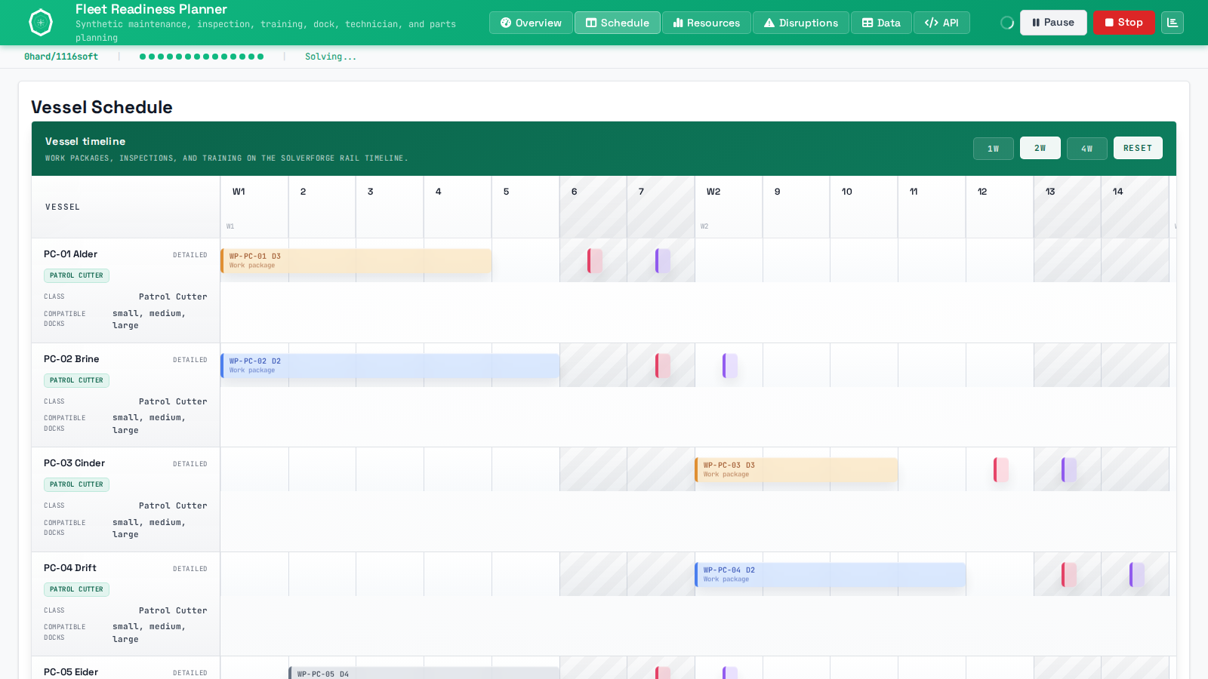The width and height of the screenshot is (1208, 679).
Task: Click the Solving... status text
Action: pyautogui.click(x=331, y=57)
